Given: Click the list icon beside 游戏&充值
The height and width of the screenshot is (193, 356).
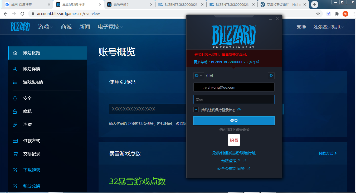Looking at the screenshot, I should pyautogui.click(x=15, y=82).
